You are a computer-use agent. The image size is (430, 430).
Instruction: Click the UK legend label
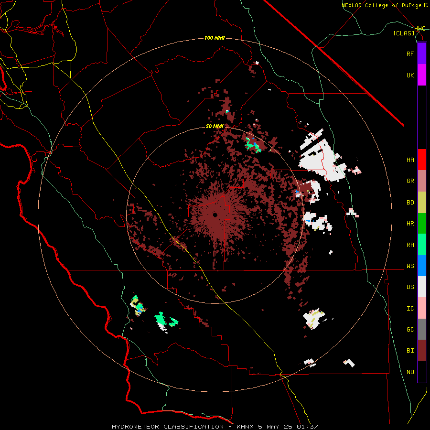point(410,75)
